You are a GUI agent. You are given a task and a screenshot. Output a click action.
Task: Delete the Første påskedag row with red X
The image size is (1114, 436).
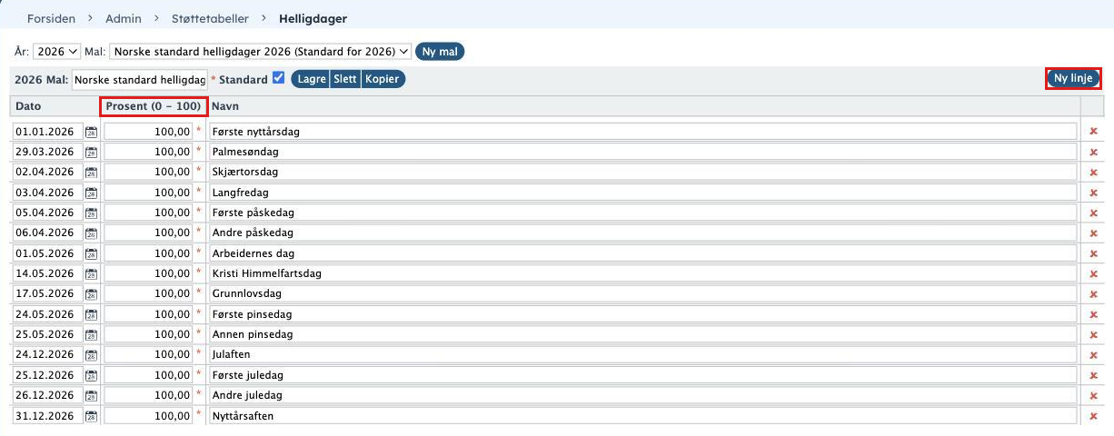pyautogui.click(x=1093, y=213)
